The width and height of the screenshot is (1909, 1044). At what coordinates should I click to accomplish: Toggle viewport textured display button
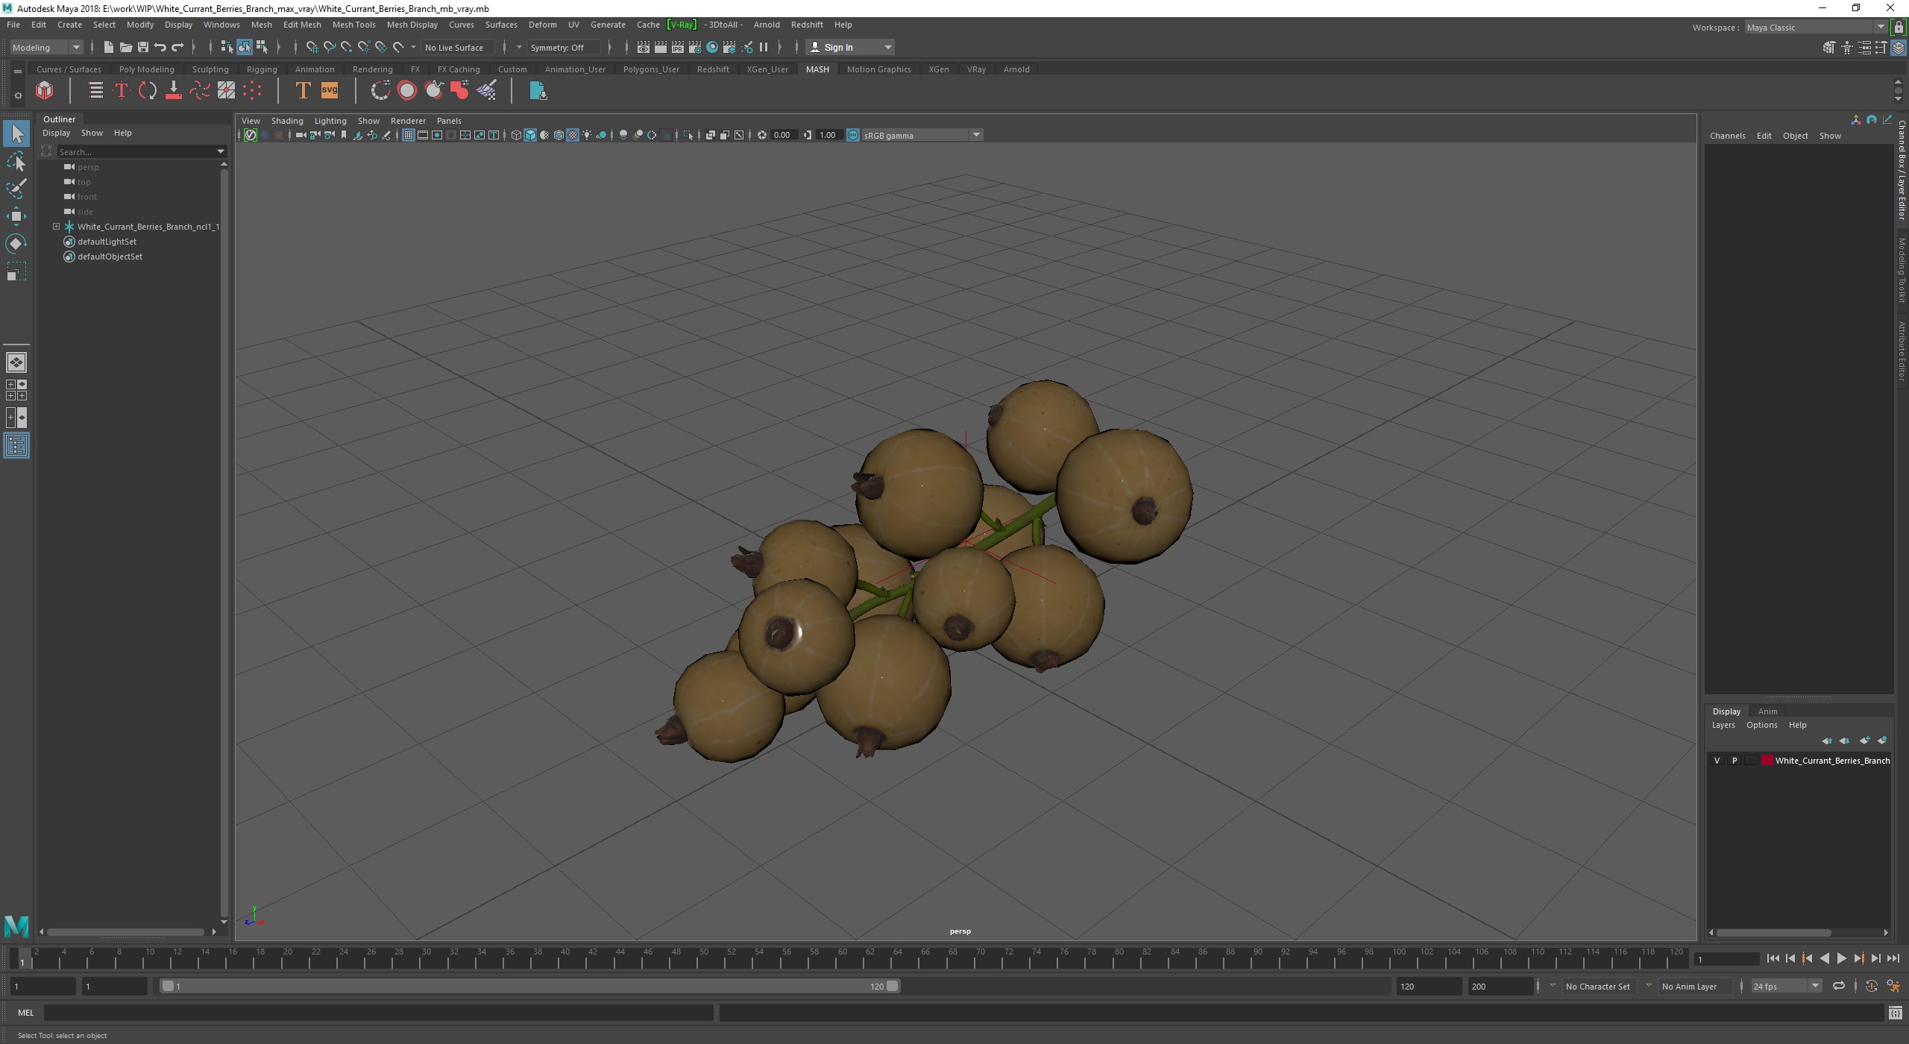573,135
